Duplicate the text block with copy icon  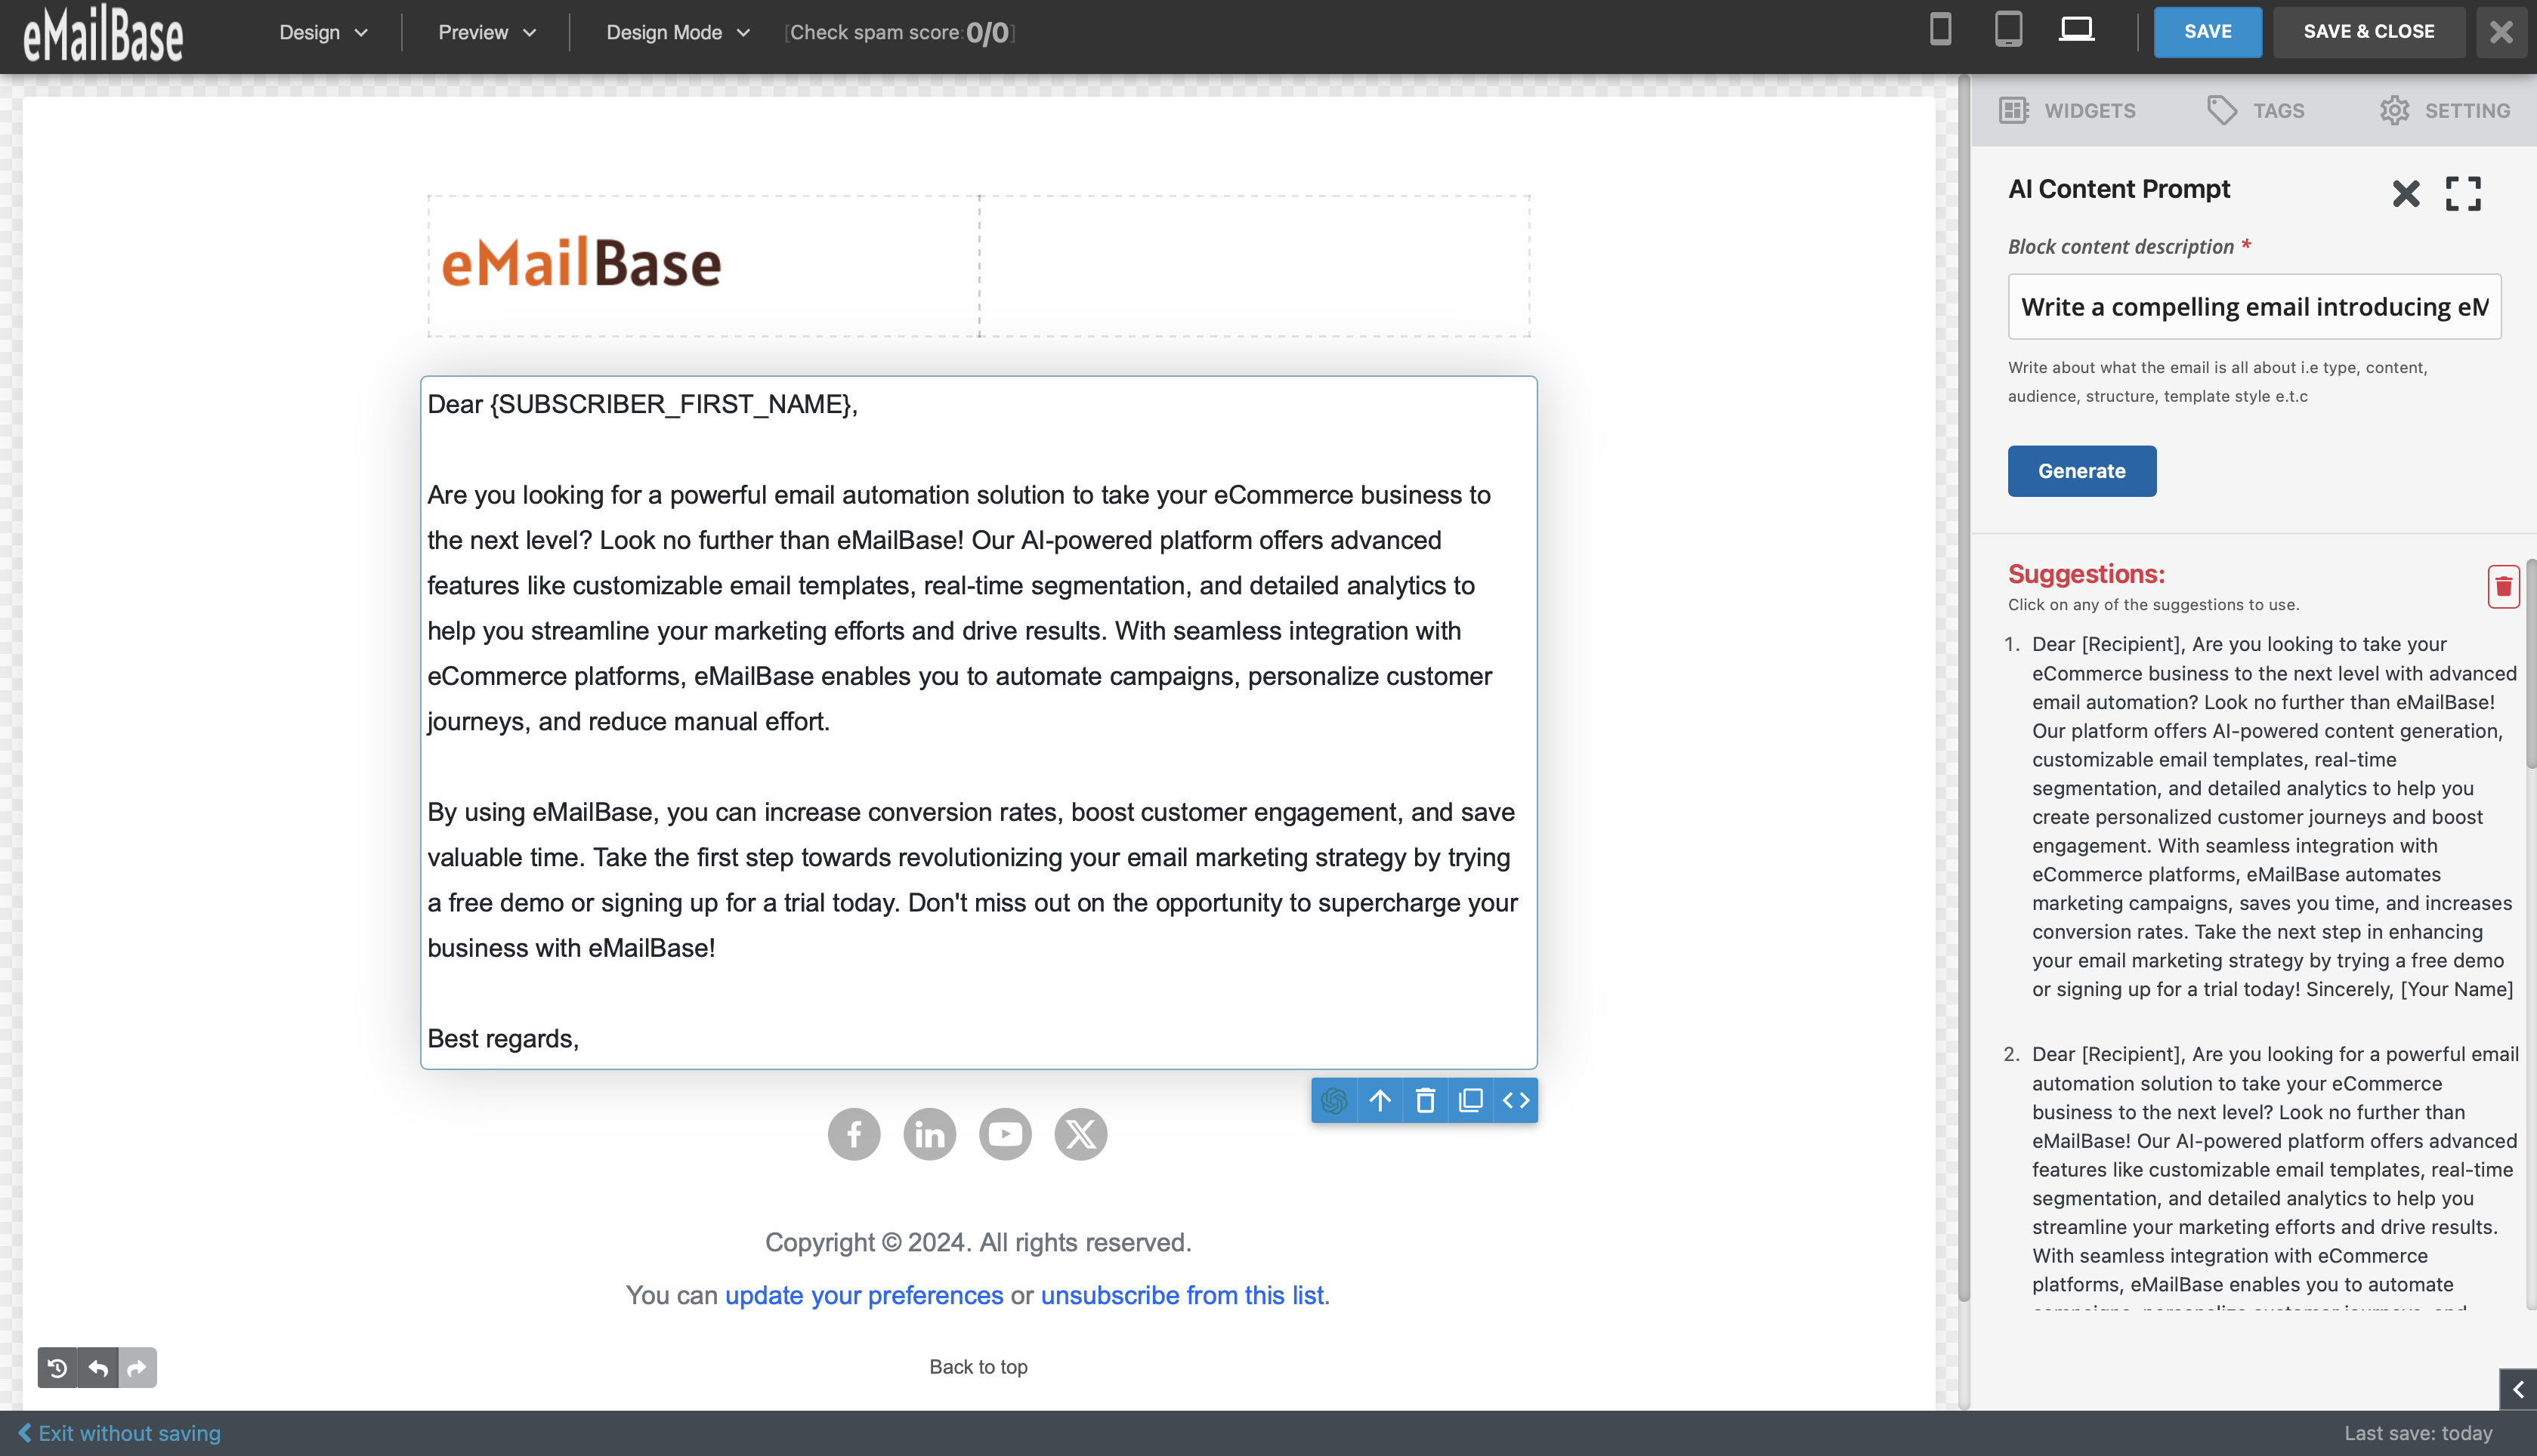coord(1470,1100)
